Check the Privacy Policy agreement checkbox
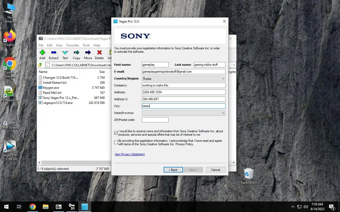This screenshot has width=340, height=212. (116, 142)
